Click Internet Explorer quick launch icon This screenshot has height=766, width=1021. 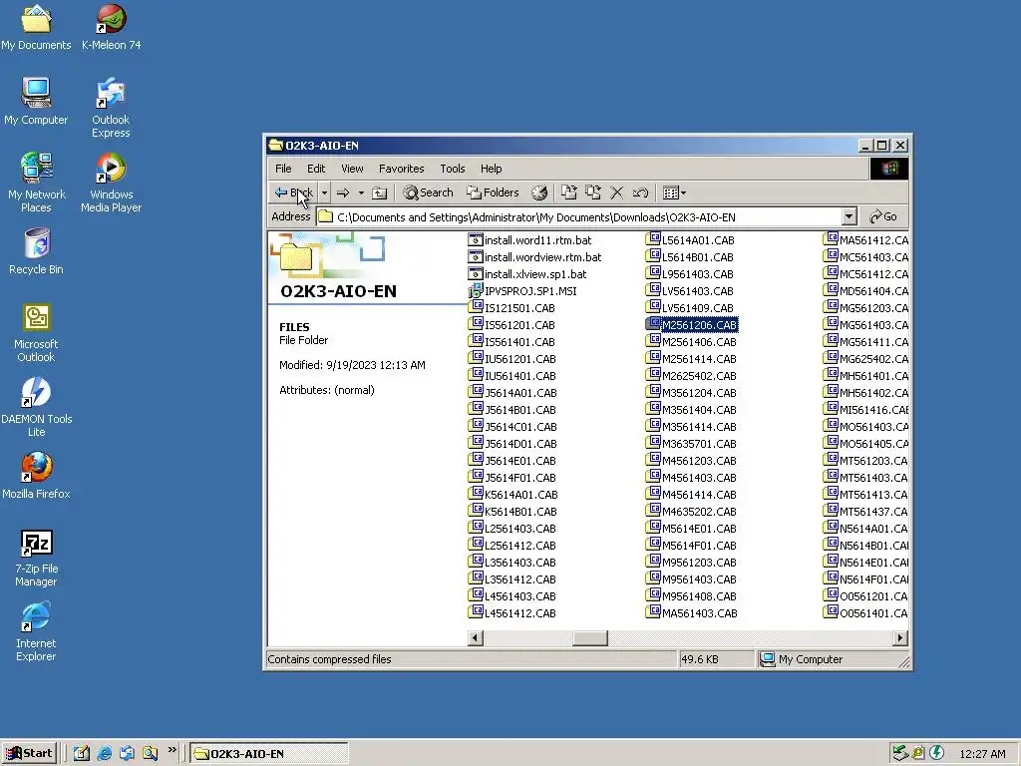click(104, 753)
